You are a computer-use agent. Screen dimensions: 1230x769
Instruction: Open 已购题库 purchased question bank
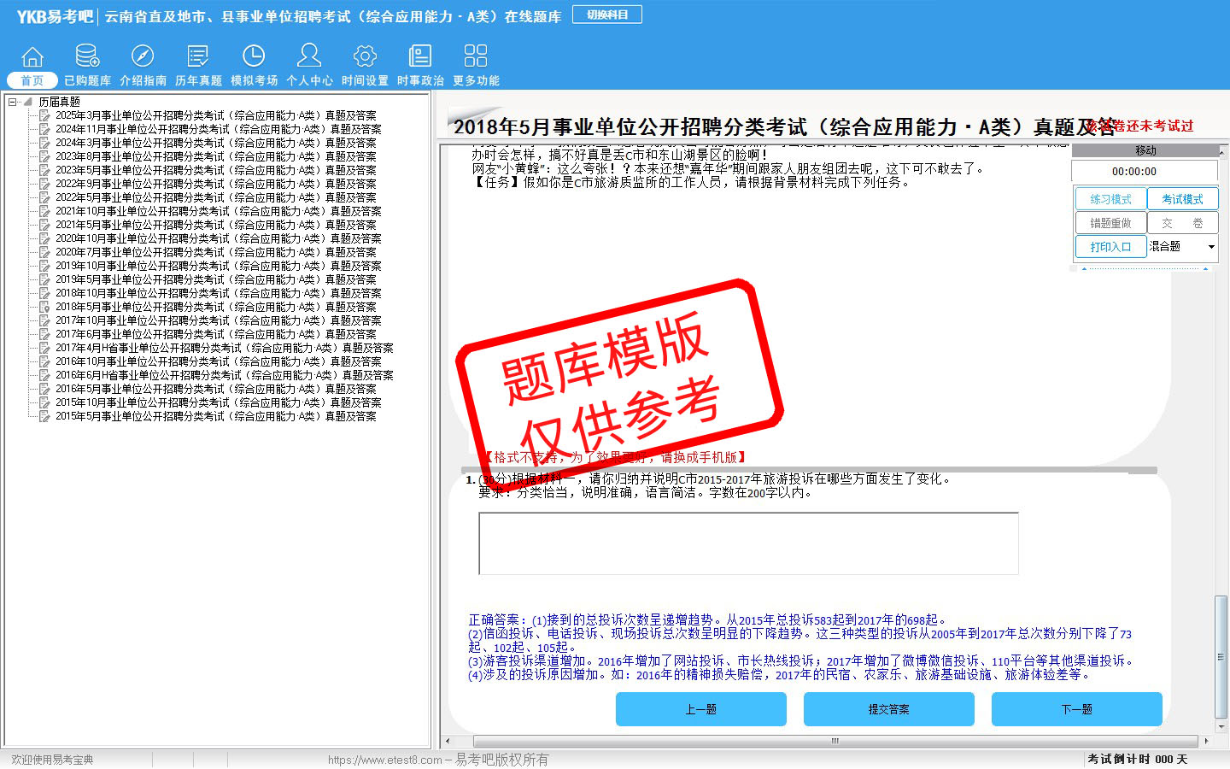[x=87, y=57]
